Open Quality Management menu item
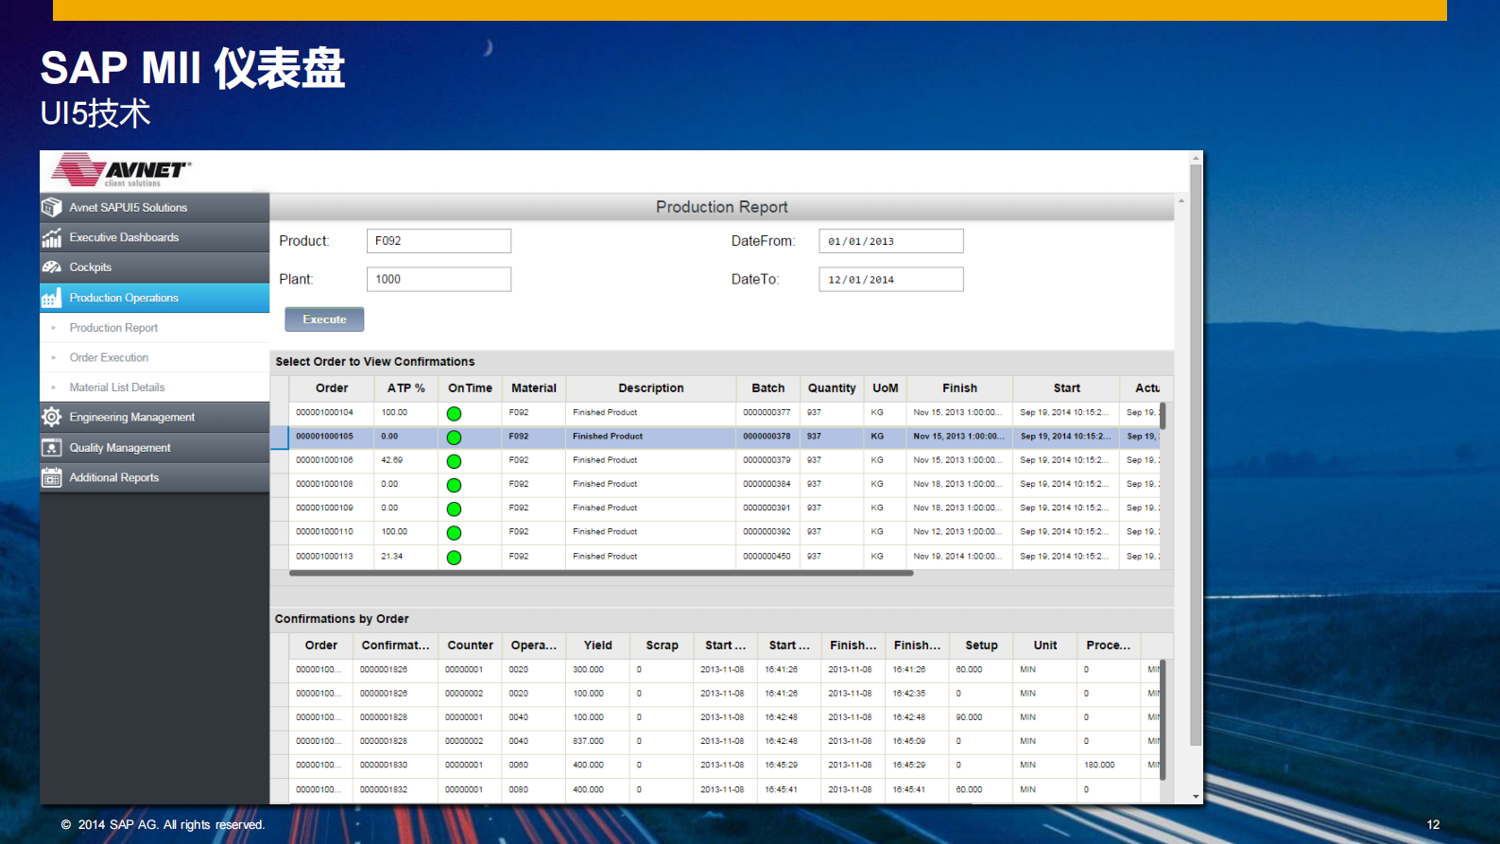The image size is (1500, 844). pos(154,447)
